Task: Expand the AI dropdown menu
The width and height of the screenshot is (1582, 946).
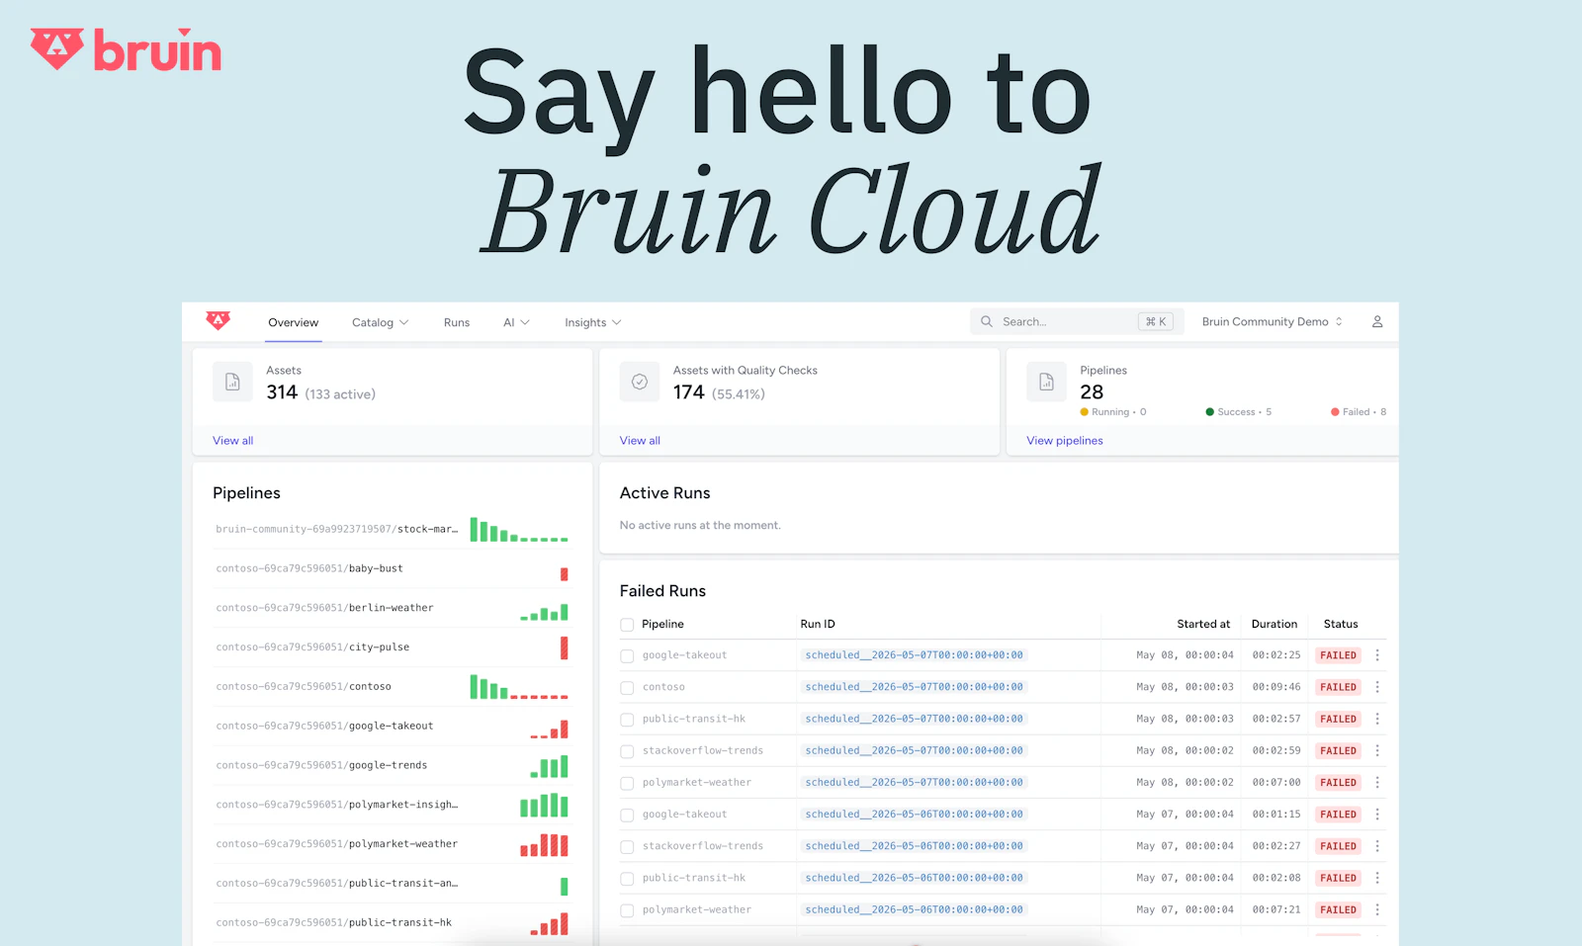Action: tap(516, 322)
